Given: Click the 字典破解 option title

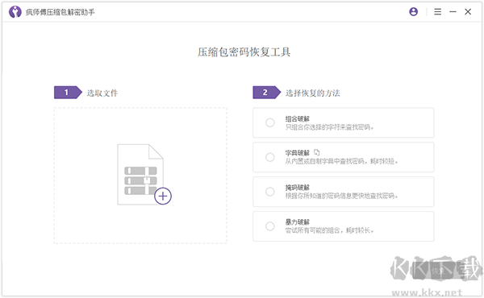Looking at the screenshot, I should point(297,153).
